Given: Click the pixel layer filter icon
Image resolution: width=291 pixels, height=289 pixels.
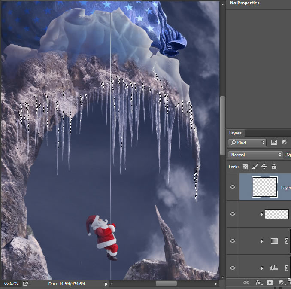Looking at the screenshot, I should (274, 143).
